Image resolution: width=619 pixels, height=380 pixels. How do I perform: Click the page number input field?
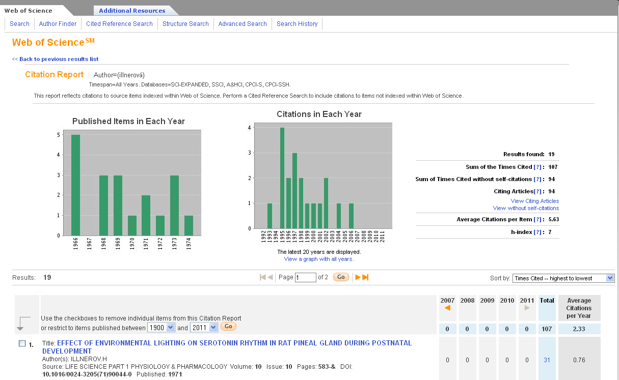coord(306,278)
